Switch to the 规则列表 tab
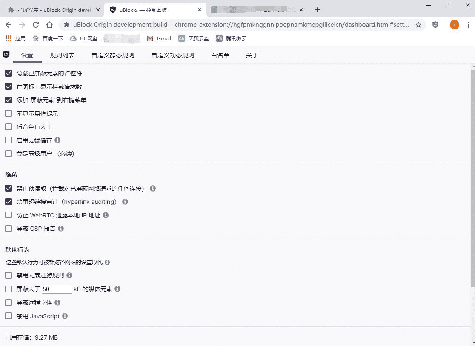 pyautogui.click(x=62, y=55)
